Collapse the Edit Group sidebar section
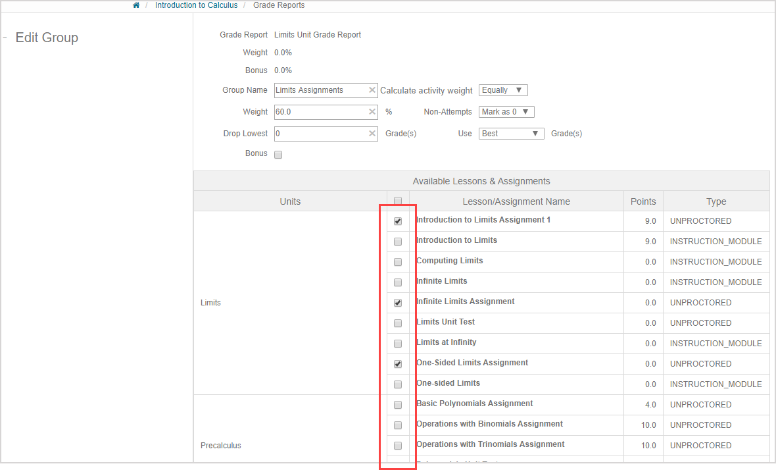Image resolution: width=776 pixels, height=470 pixels. (x=5, y=38)
